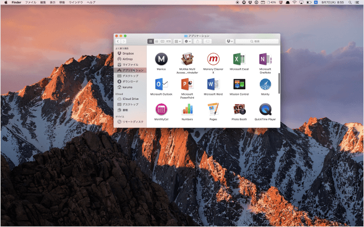
Task: Switch Finder to icon view
Action: [x=151, y=41]
